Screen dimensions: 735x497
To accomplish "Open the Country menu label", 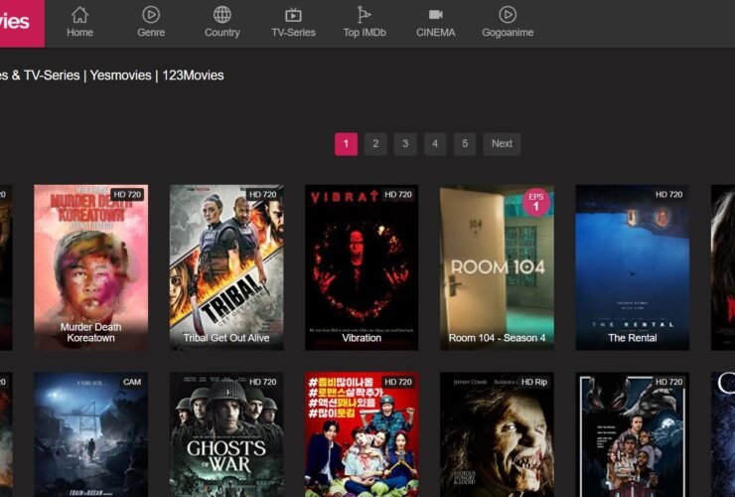I will tap(222, 33).
